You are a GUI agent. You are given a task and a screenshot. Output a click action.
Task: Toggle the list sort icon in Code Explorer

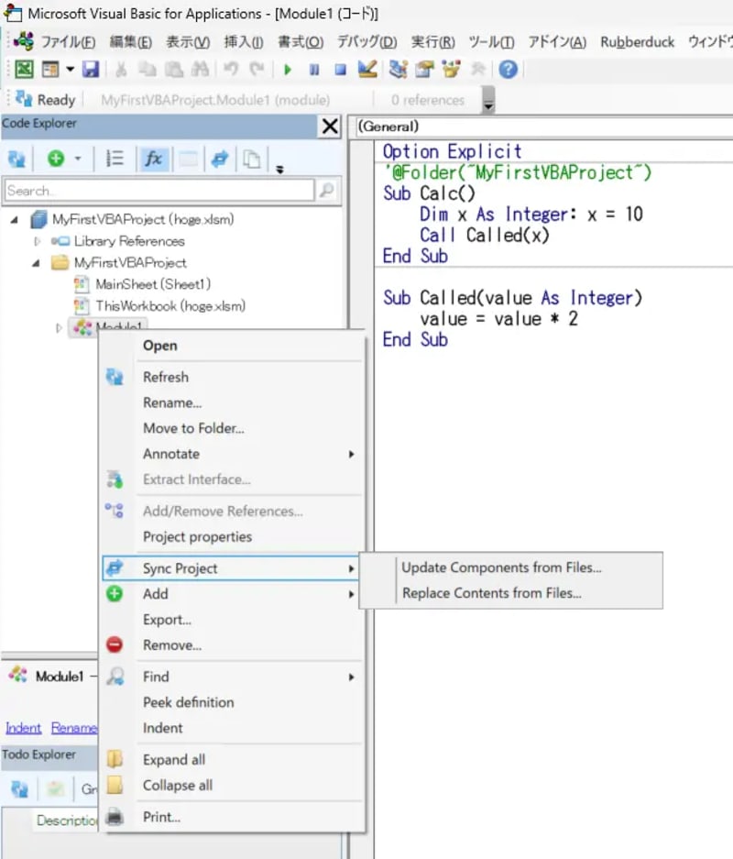pos(115,159)
